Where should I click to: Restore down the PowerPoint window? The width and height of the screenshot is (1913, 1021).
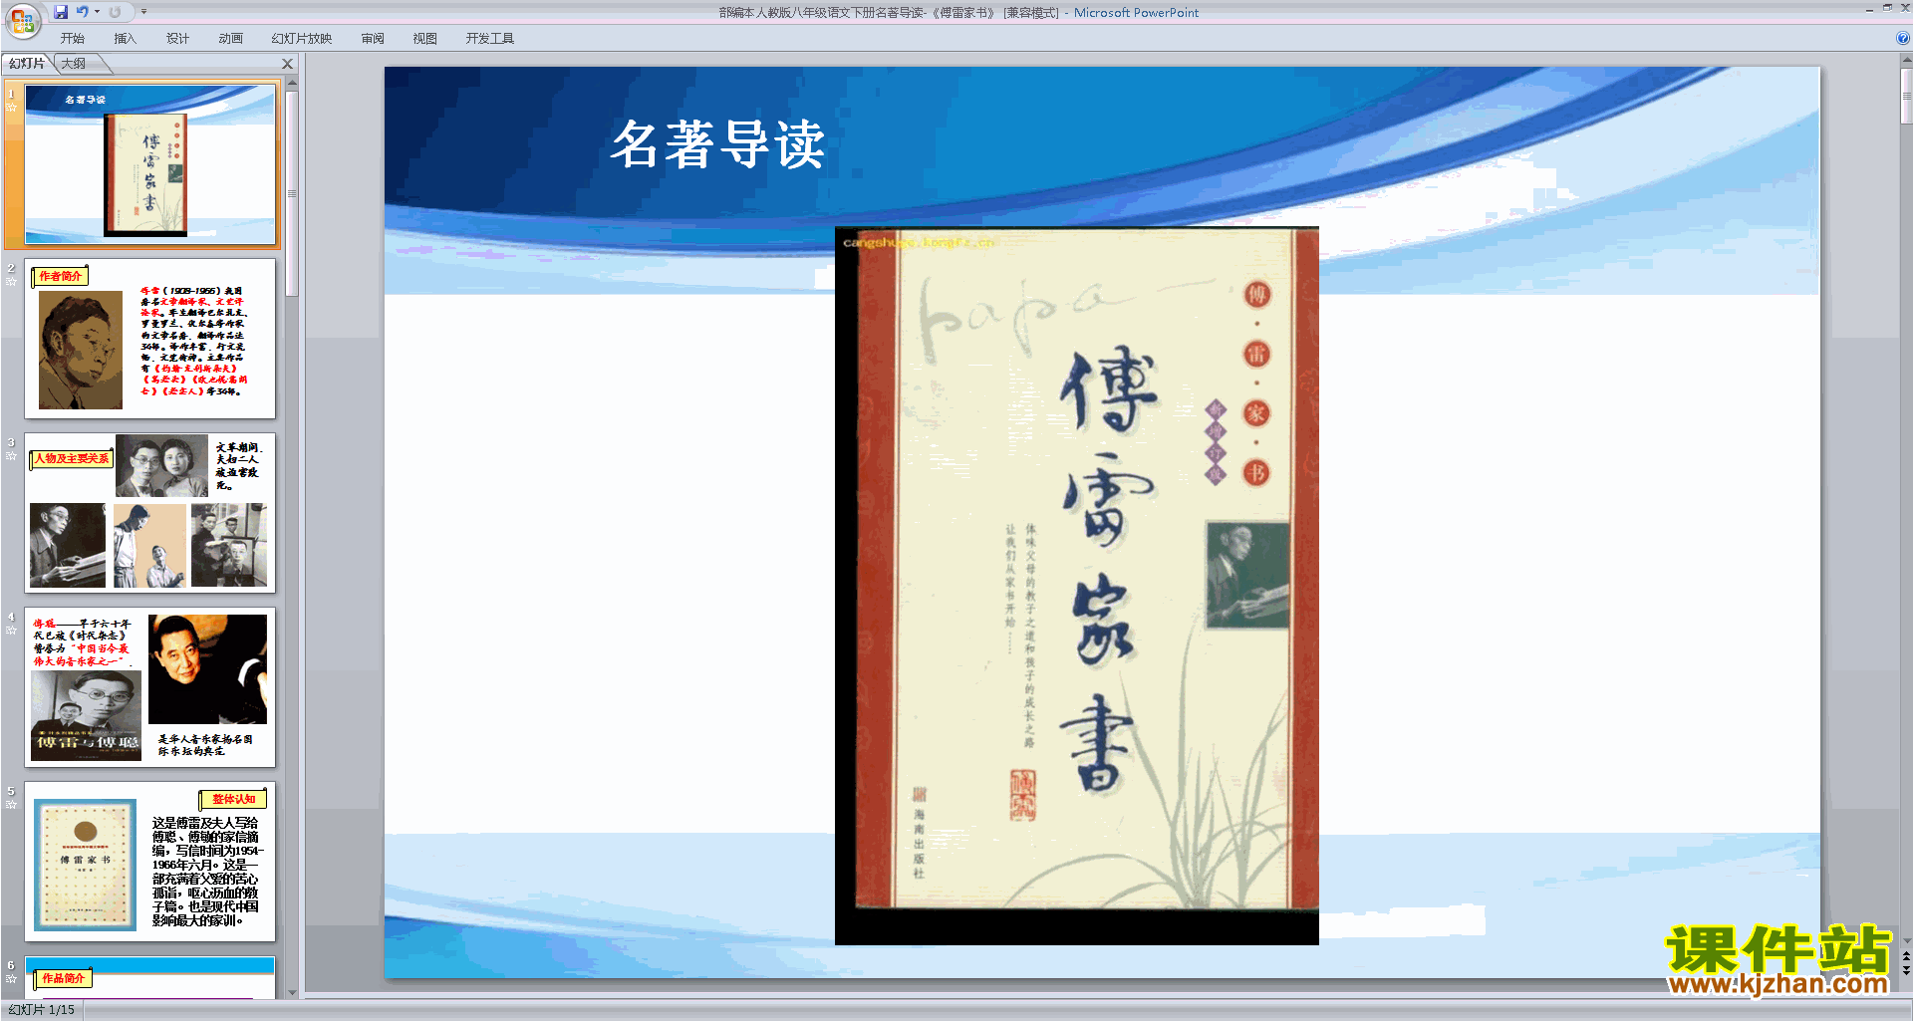click(1887, 8)
